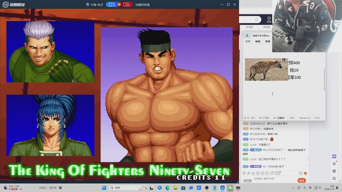
Task: Click the UTF-8 encoding in Notepad status bar
Action: (317, 118)
